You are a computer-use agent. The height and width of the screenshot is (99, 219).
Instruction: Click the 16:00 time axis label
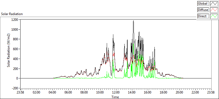coord(148,92)
